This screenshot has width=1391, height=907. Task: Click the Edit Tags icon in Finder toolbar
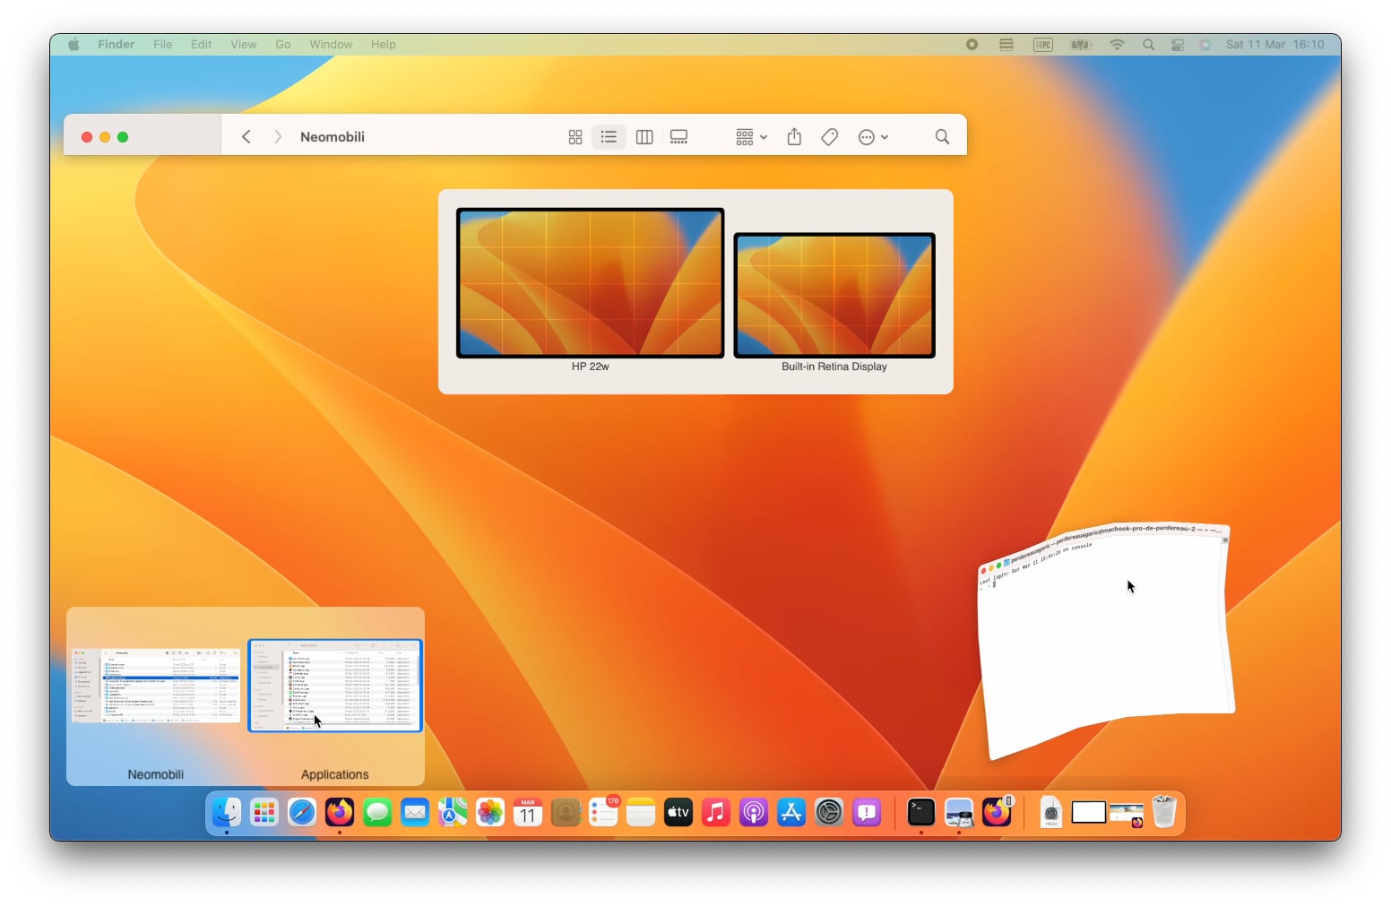830,137
